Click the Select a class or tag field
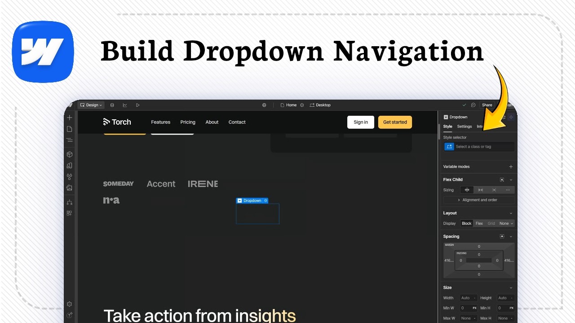 click(x=484, y=147)
